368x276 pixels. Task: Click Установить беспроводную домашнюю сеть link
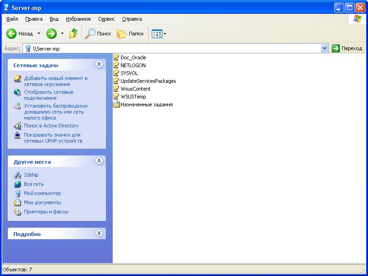[56, 112]
